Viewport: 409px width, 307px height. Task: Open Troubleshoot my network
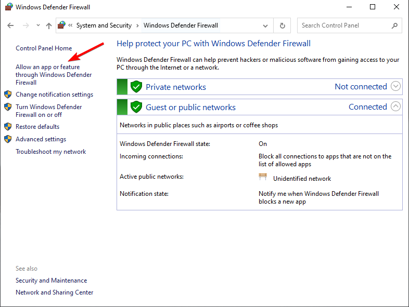(x=51, y=152)
